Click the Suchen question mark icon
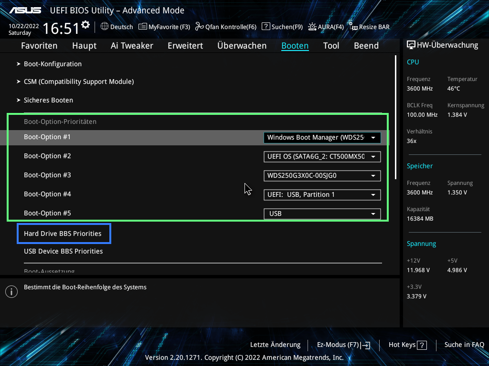This screenshot has width=489, height=366. tap(266, 27)
